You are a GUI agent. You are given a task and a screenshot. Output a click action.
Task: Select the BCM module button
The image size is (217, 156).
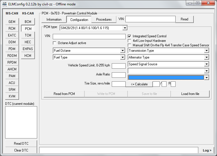pyautogui.click(x=28, y=22)
